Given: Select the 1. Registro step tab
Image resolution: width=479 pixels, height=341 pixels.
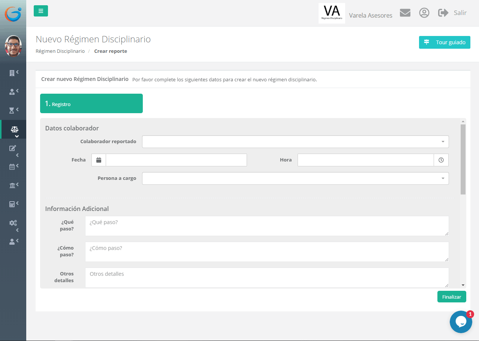Looking at the screenshot, I should [91, 104].
